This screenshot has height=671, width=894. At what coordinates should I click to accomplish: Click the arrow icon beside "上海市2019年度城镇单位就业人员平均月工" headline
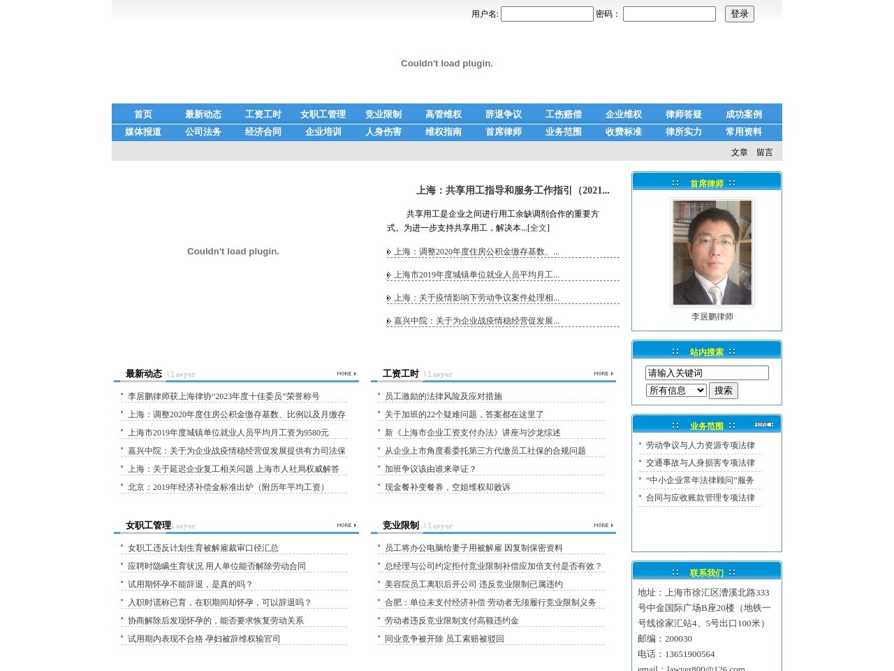tap(390, 275)
